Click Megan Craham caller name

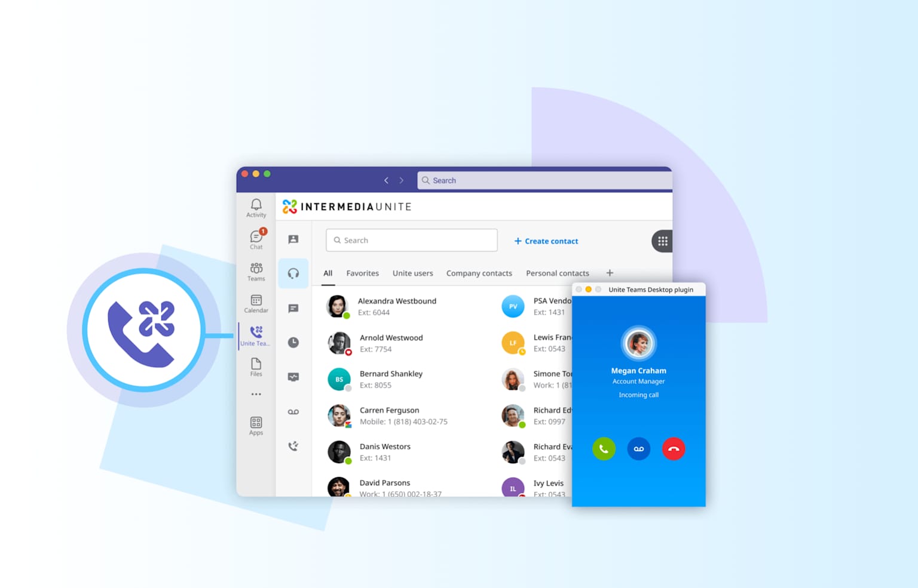(x=639, y=371)
